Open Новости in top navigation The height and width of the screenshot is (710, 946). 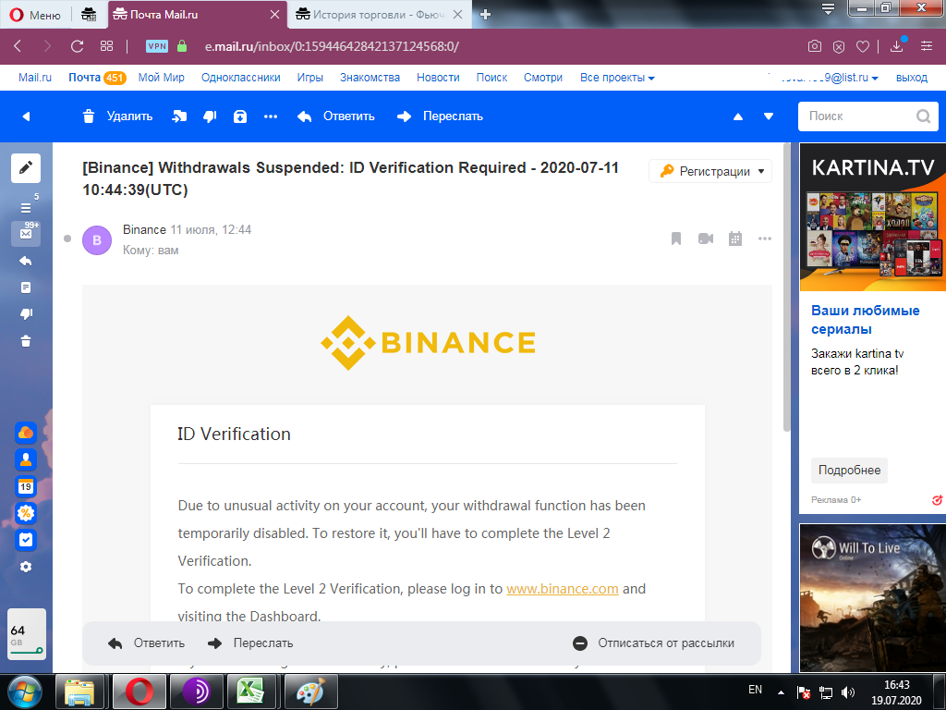click(x=438, y=78)
